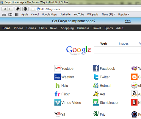Click the Flickr text link

tap(65, 94)
